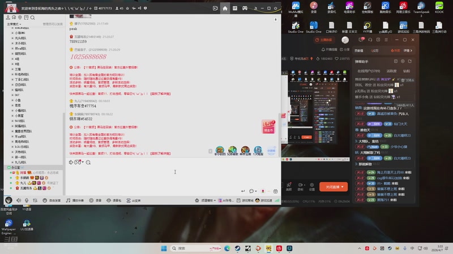The image size is (453, 254).
Task: Click the headset support icon in streaming window
Action: [x=370, y=40]
